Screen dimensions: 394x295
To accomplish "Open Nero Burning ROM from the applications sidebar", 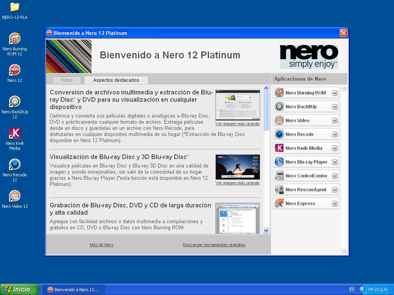I will click(303, 93).
